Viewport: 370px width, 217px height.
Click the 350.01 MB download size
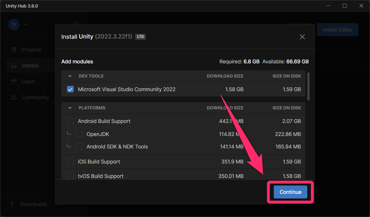(x=231, y=176)
